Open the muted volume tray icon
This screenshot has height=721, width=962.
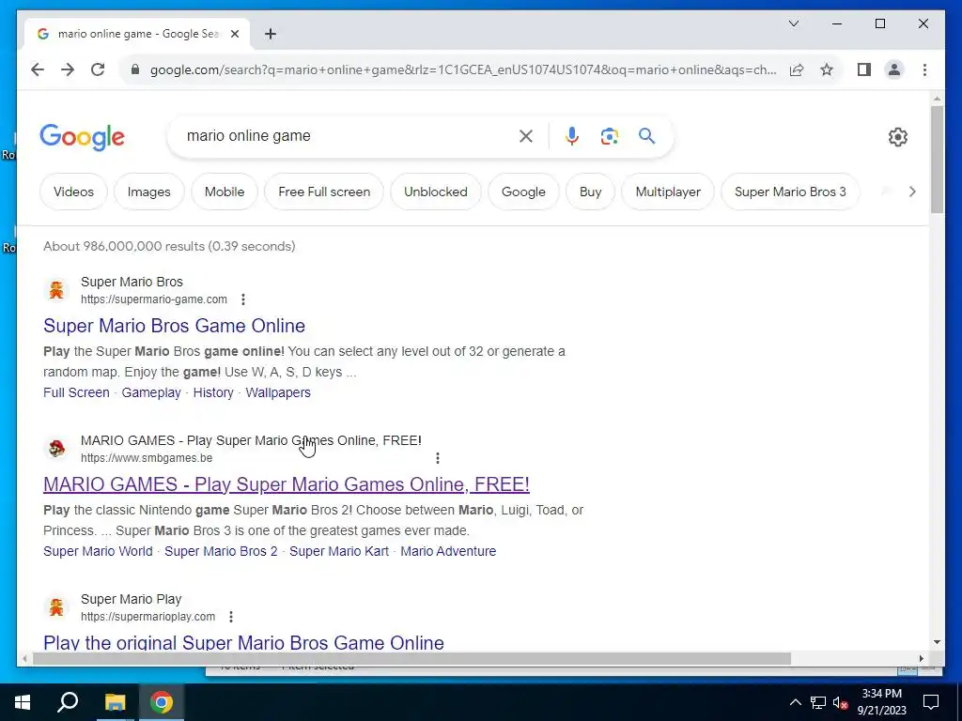click(841, 702)
